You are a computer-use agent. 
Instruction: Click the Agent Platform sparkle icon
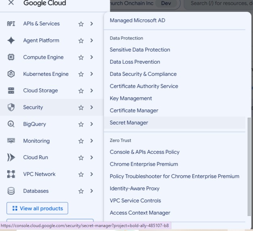pos(11,40)
